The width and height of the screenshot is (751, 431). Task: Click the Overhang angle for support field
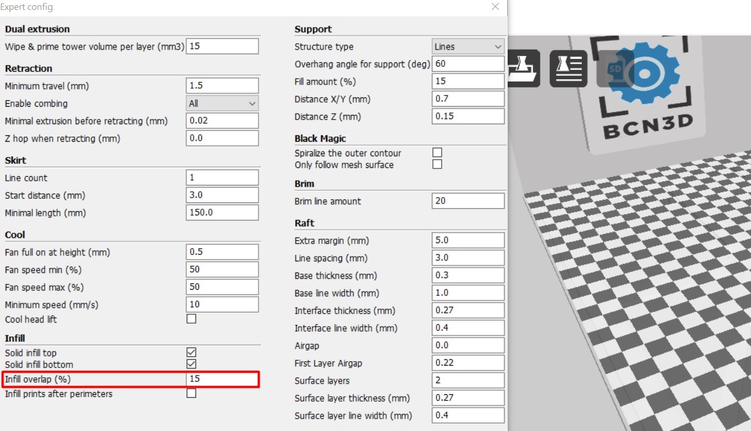pyautogui.click(x=468, y=64)
